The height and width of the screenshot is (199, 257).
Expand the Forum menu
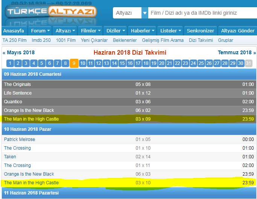pos(40,31)
